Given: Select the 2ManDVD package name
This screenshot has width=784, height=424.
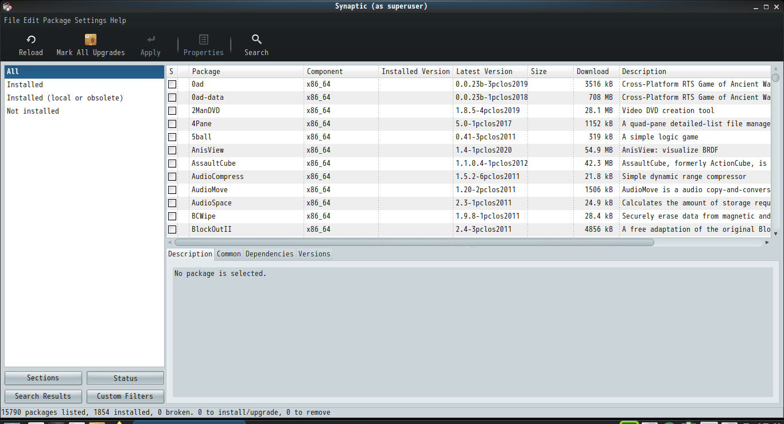Looking at the screenshot, I should (x=205, y=111).
